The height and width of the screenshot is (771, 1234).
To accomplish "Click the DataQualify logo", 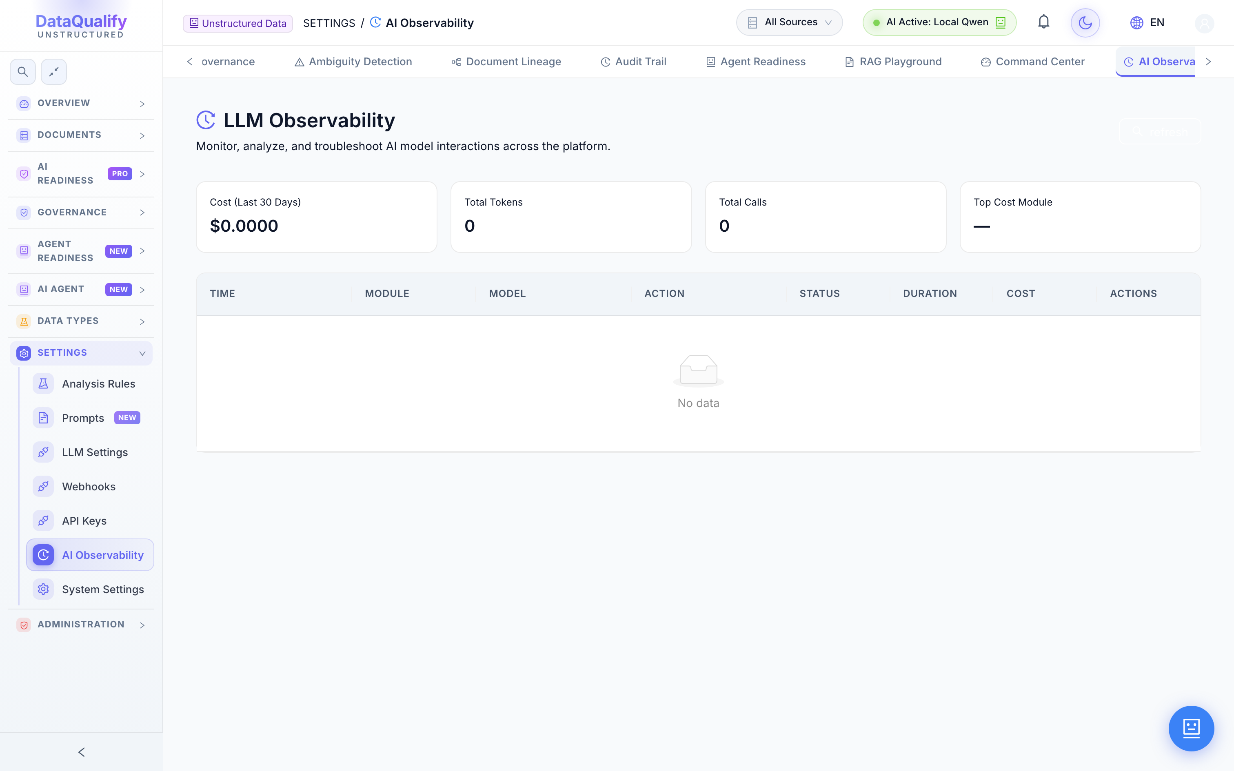I will pos(81,25).
